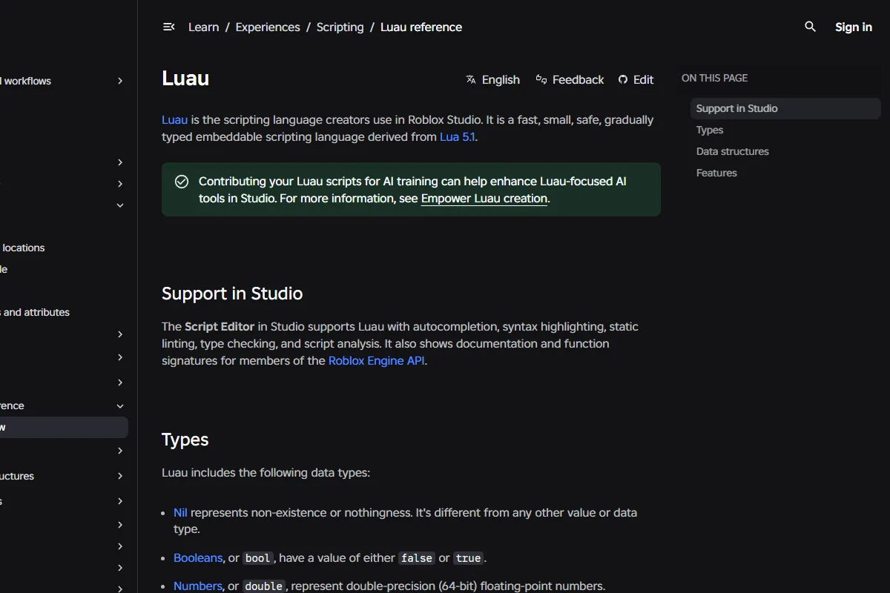The image size is (890, 593).
Task: Click the 'ON THIS PAGE' label
Action: [x=714, y=78]
